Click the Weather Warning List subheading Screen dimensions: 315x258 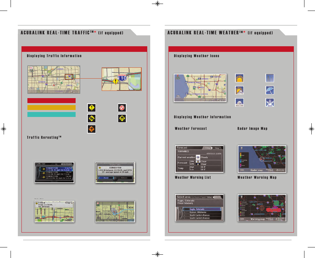coord(193,177)
